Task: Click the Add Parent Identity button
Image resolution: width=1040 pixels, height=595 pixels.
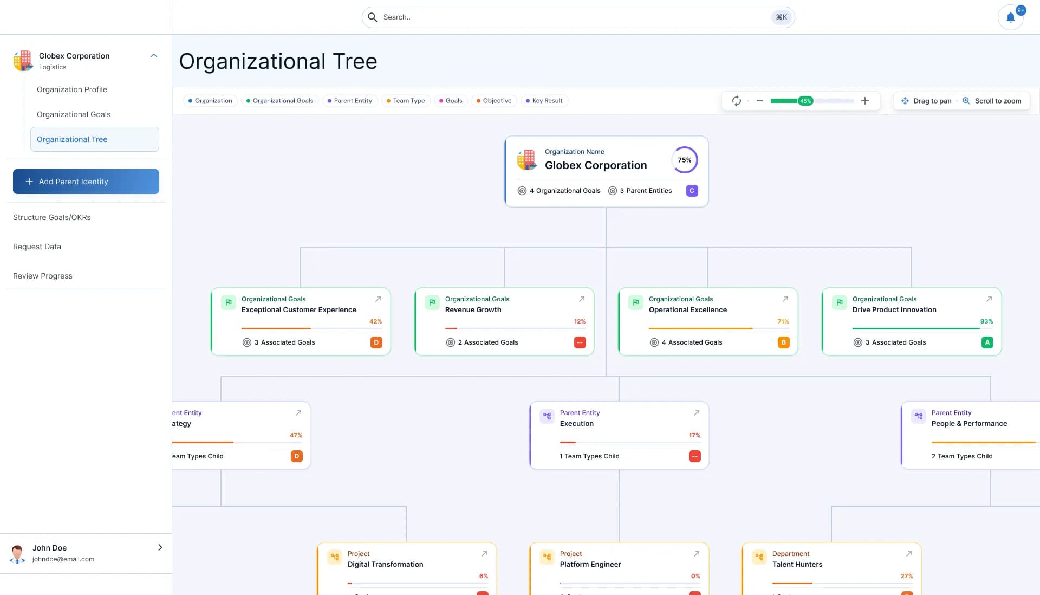Action: (86, 182)
